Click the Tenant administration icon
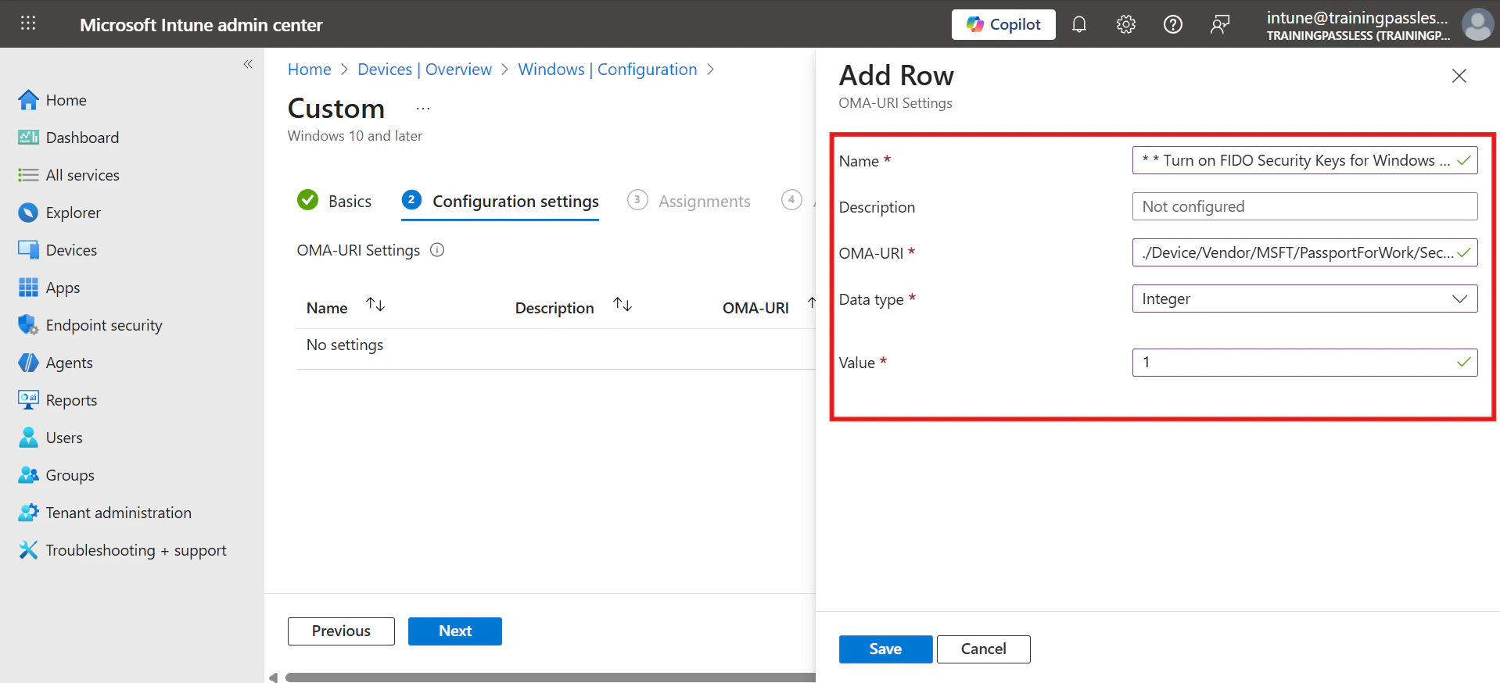Screen dimensions: 1500x683 pos(28,513)
